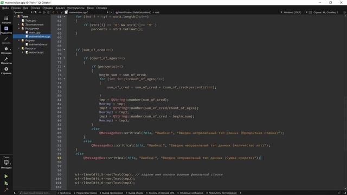Start debugging with the debug-run button
347x195 pixels.
coord(6,183)
